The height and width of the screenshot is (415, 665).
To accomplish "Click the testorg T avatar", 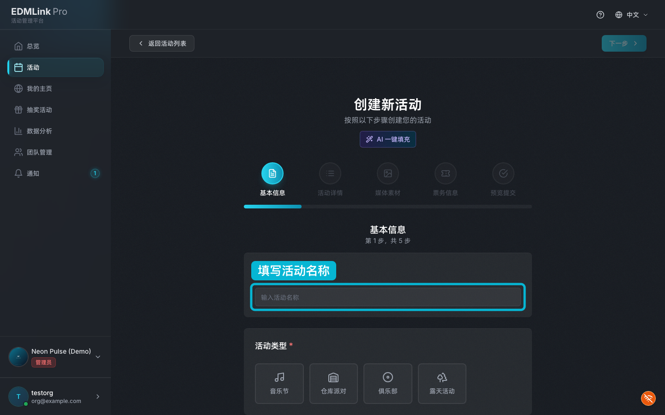I will pyautogui.click(x=18, y=397).
